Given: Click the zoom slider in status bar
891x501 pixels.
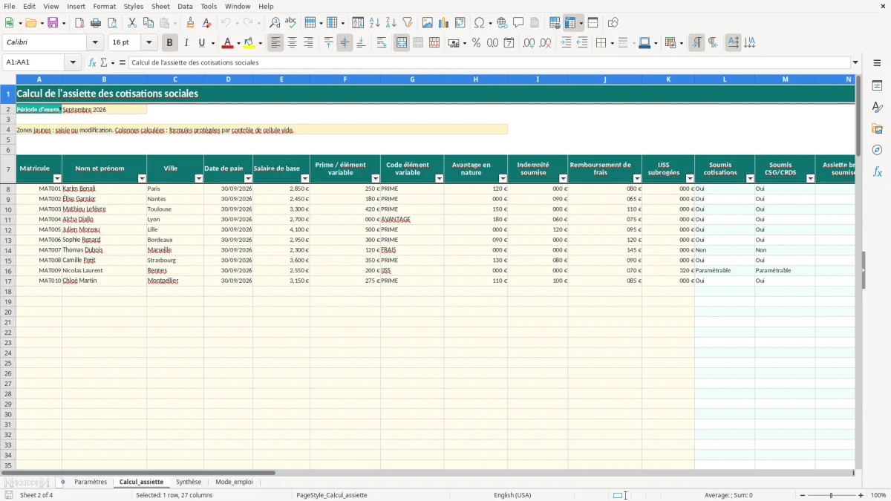Looking at the screenshot, I should (x=830, y=495).
